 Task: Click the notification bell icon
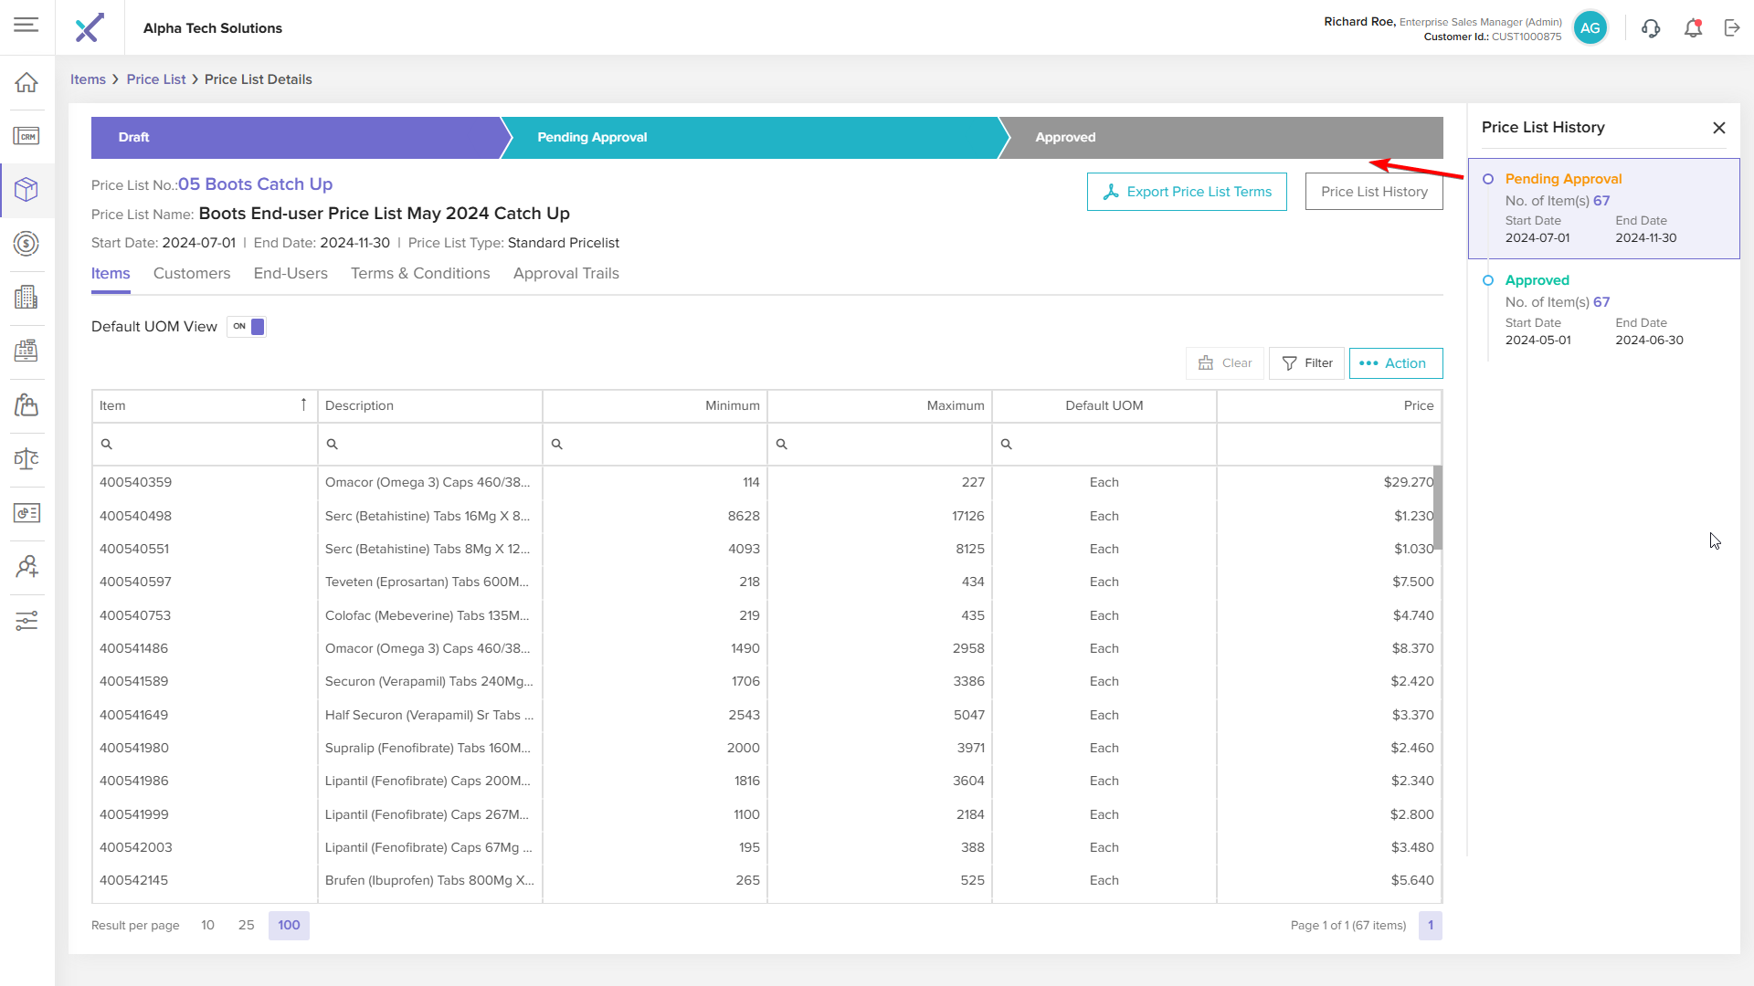[x=1693, y=28]
